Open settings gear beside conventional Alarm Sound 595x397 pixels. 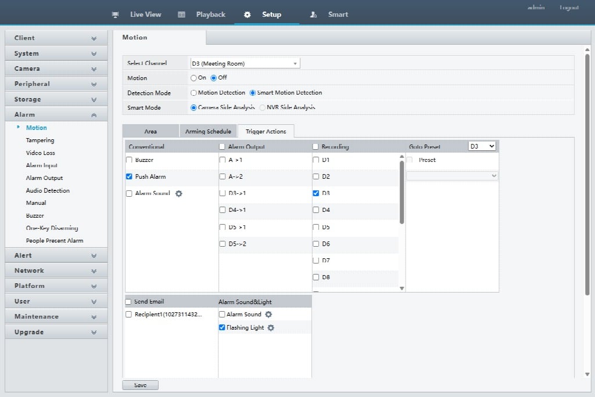point(179,193)
